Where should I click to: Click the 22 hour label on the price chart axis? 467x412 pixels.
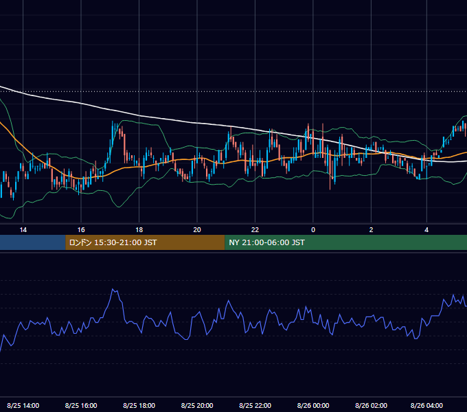pos(255,230)
